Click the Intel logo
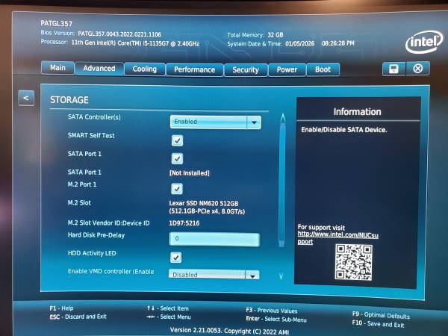Screen dimensions: 448x336 point(423,42)
